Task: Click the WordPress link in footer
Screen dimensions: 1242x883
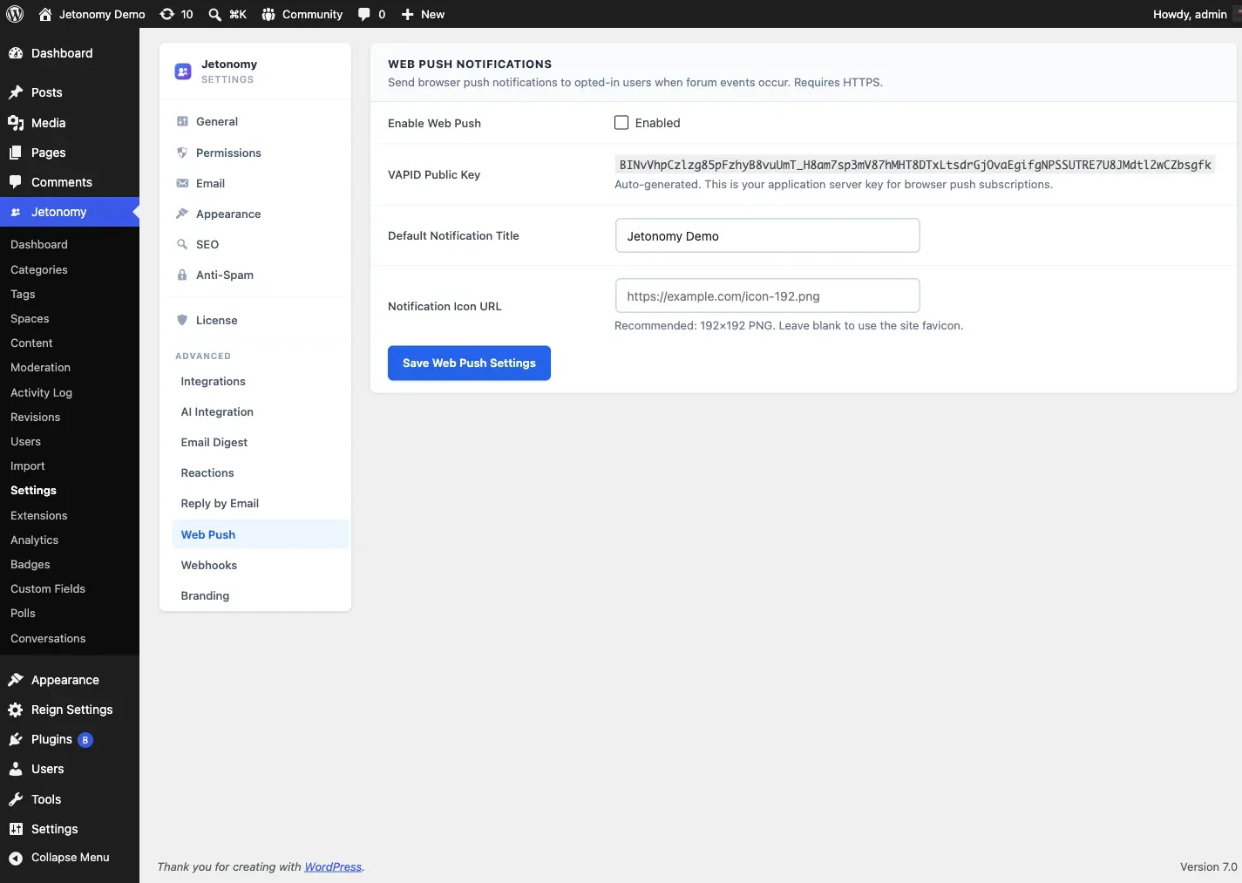Action: point(333,866)
